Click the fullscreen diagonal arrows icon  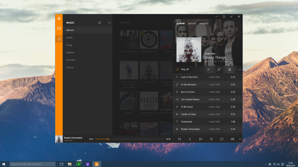pyautogui.click(x=231, y=17)
